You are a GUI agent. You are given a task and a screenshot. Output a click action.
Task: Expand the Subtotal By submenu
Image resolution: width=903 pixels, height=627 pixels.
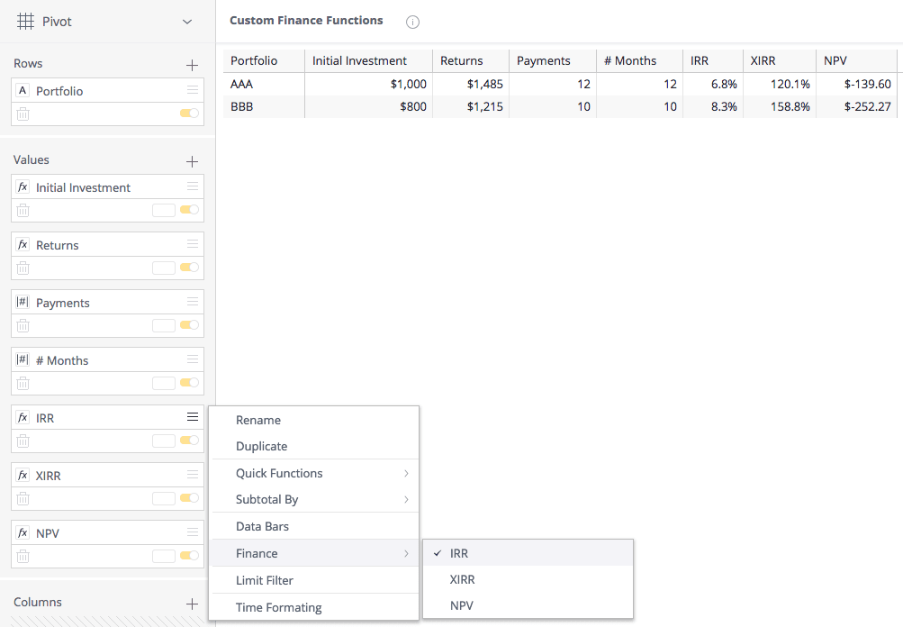(315, 499)
